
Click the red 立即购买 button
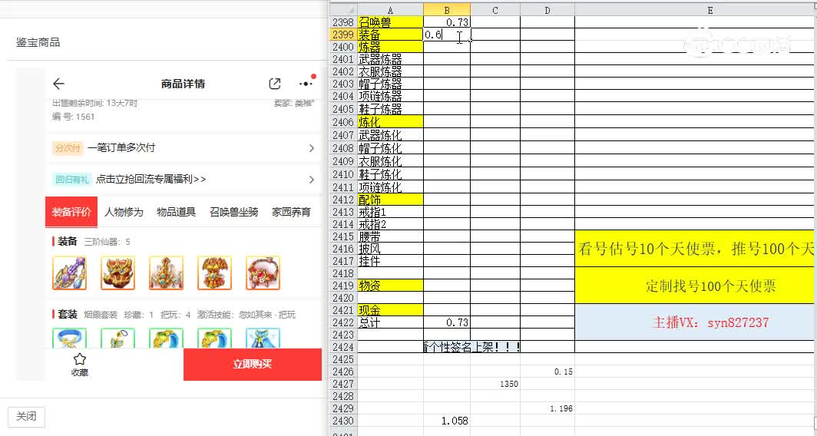[253, 365]
